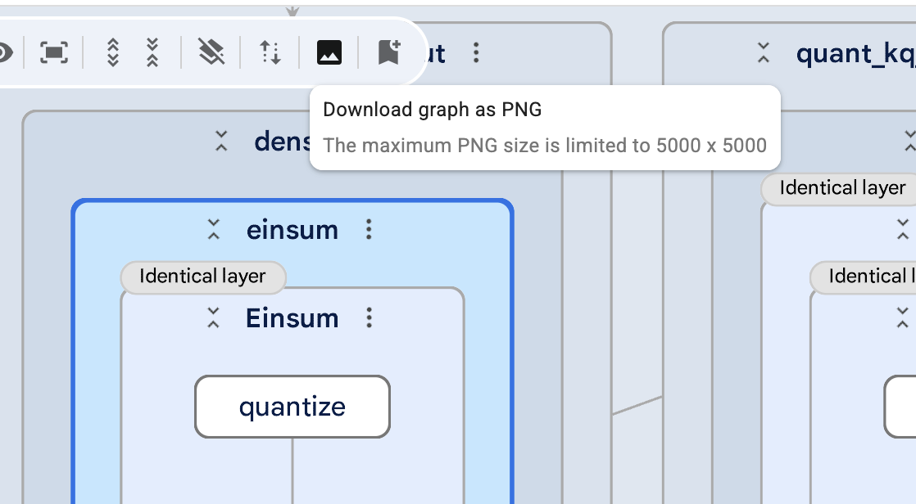This screenshot has height=504, width=916.
Task: Click the expand all layers icon
Action: [113, 53]
